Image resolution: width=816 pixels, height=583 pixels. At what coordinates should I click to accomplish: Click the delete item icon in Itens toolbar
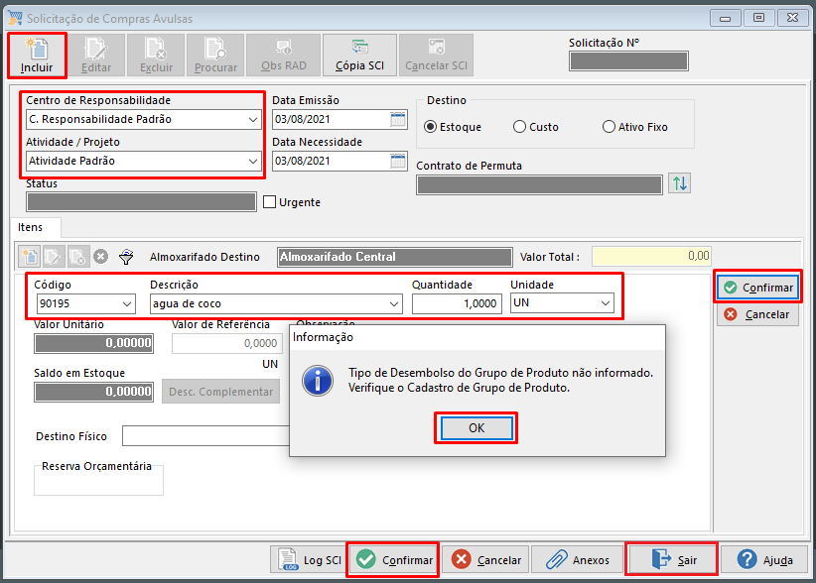[77, 257]
